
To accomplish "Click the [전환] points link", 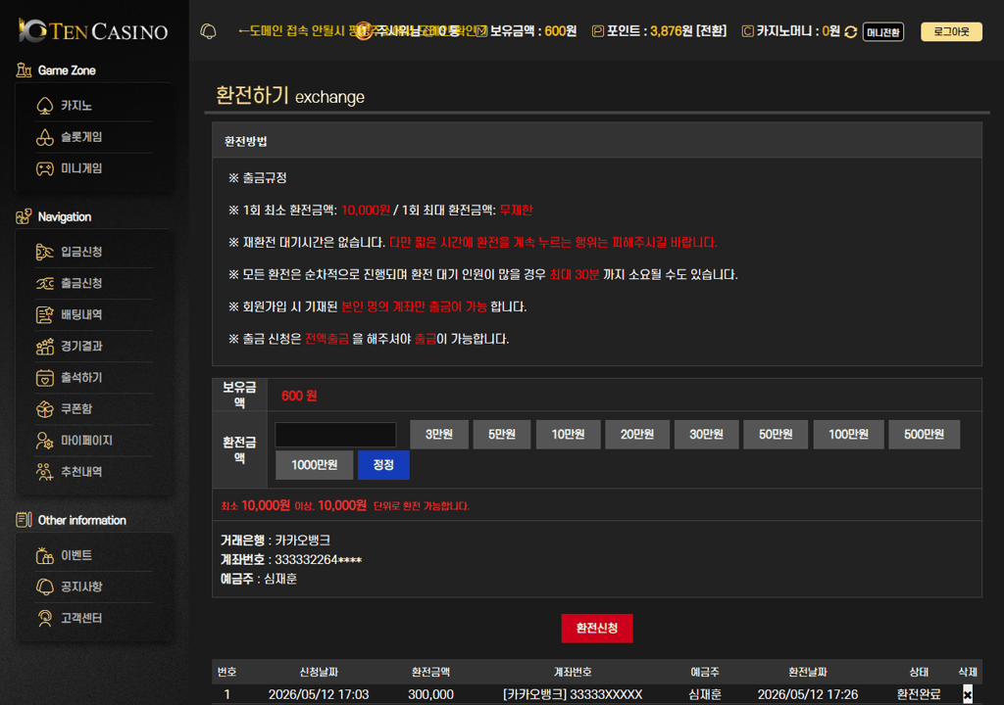I will click(712, 30).
